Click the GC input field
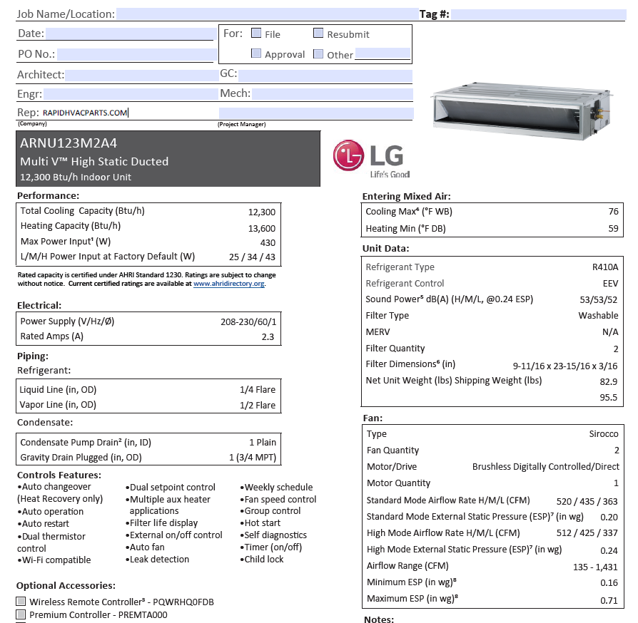 click(x=325, y=76)
